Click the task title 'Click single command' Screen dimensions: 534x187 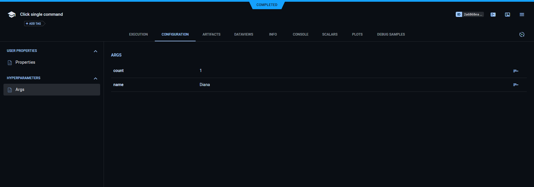[x=41, y=14]
